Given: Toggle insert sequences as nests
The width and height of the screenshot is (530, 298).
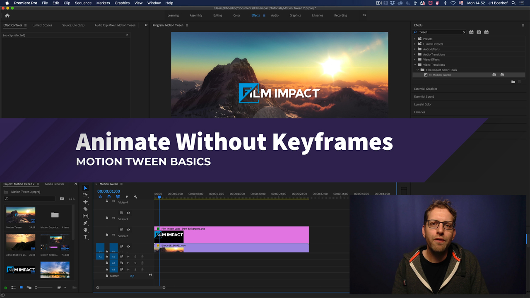Looking at the screenshot, I should pyautogui.click(x=100, y=197).
